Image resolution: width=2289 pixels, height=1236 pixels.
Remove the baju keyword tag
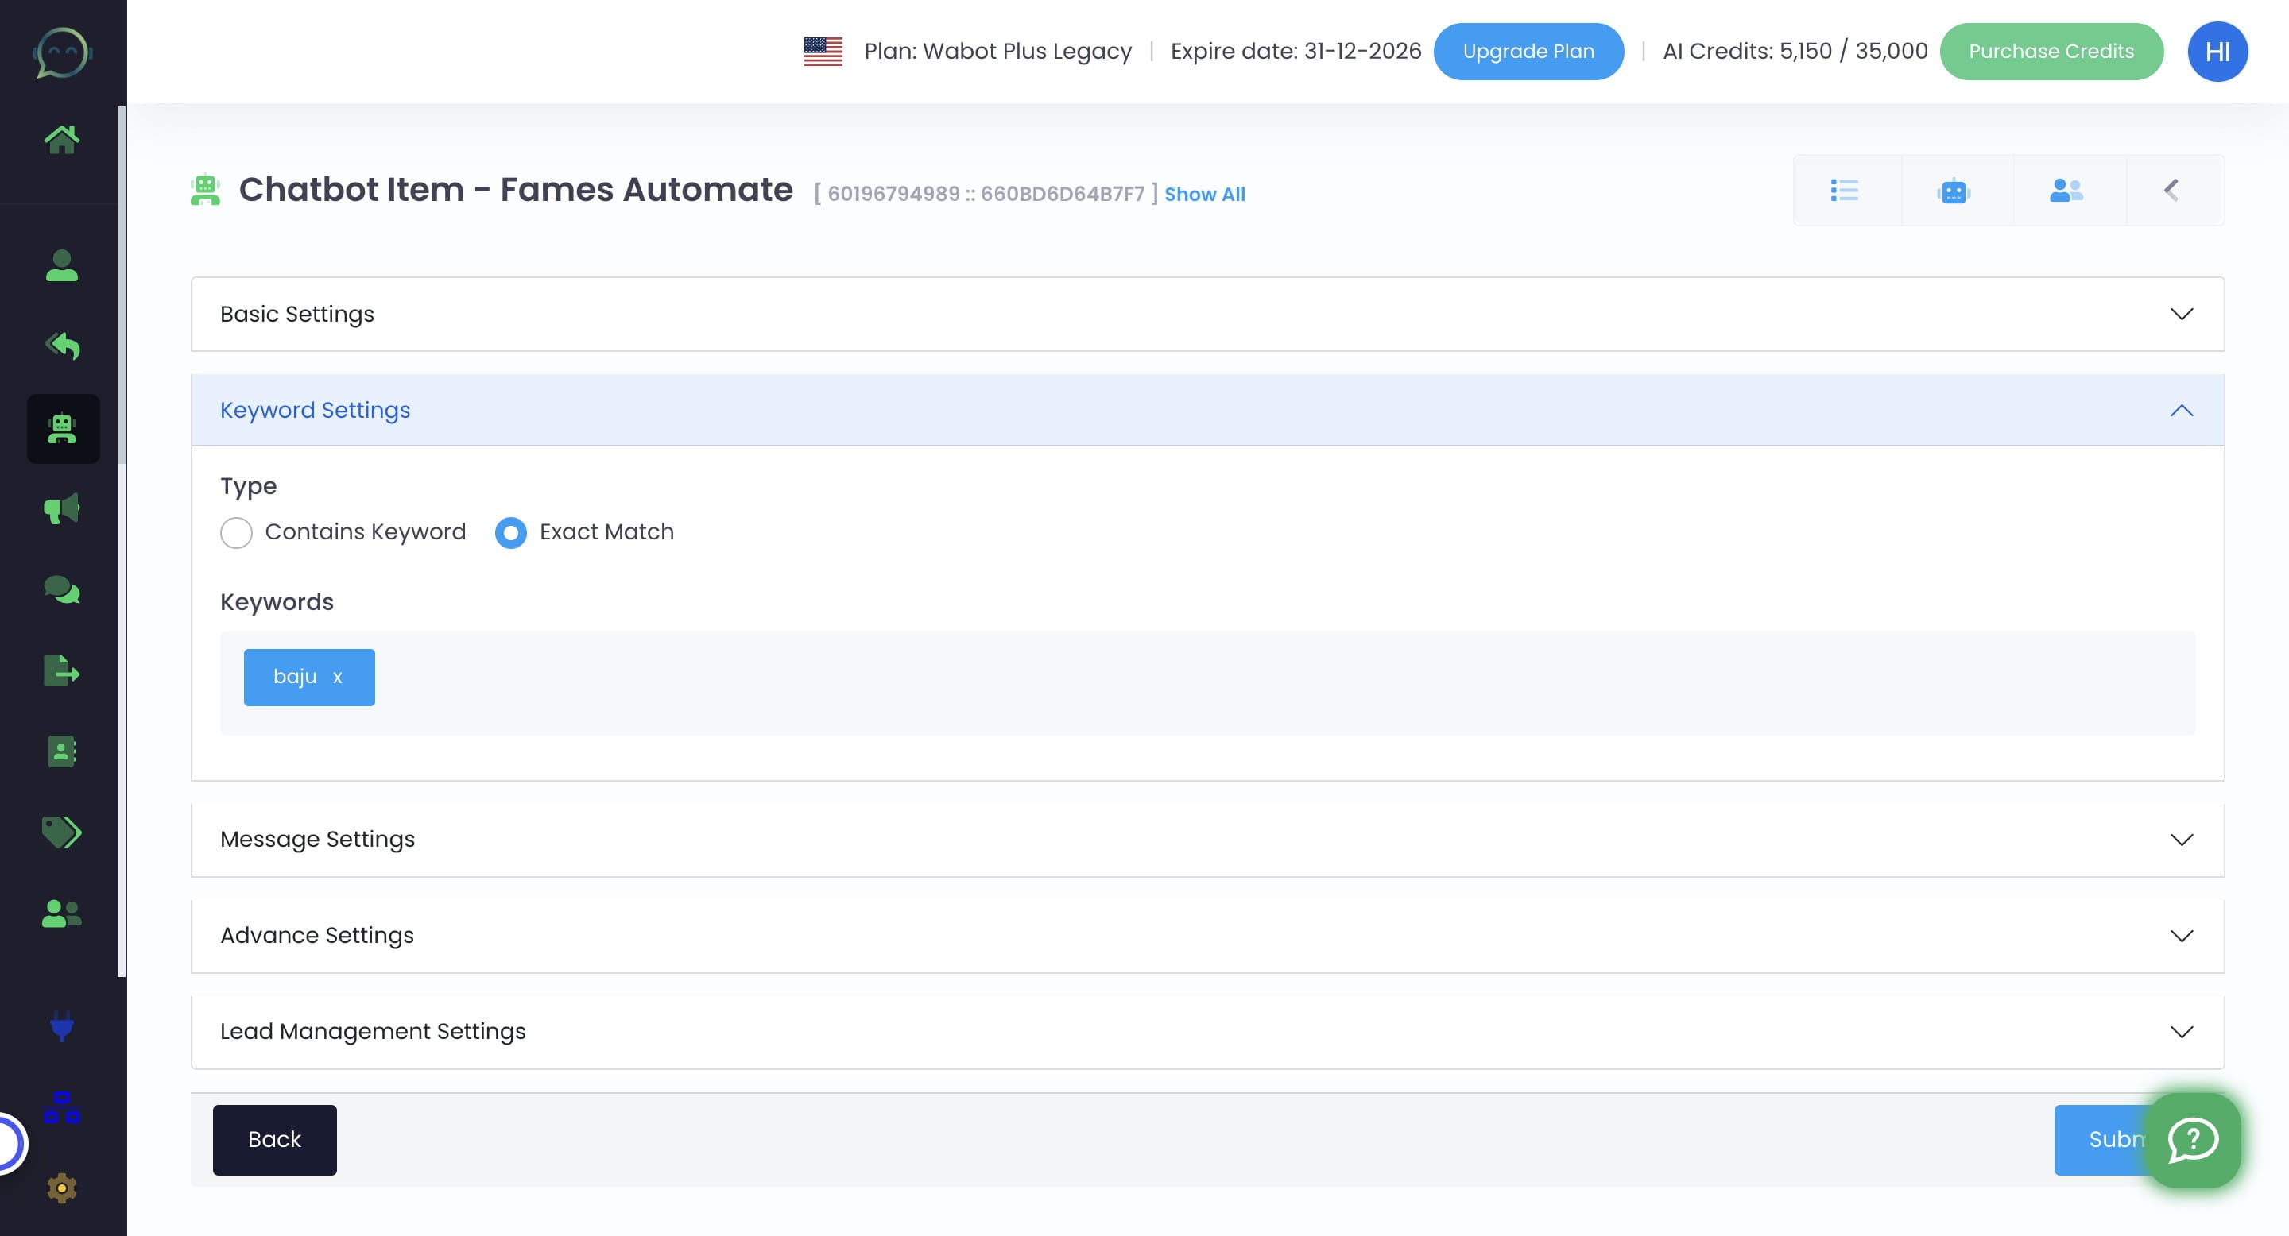click(x=338, y=678)
